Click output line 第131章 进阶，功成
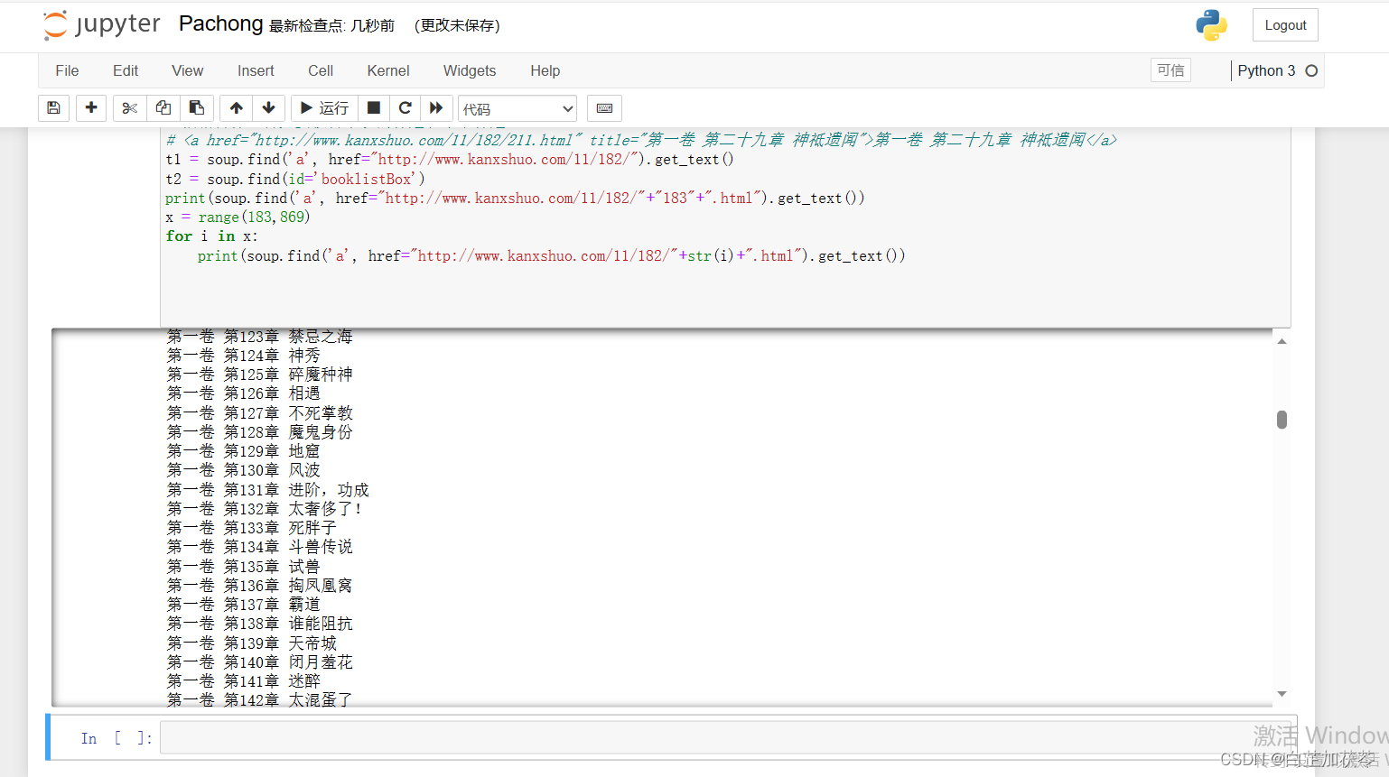 click(268, 490)
